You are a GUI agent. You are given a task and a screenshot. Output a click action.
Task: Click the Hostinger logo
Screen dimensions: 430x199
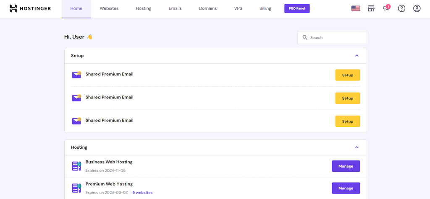[30, 8]
